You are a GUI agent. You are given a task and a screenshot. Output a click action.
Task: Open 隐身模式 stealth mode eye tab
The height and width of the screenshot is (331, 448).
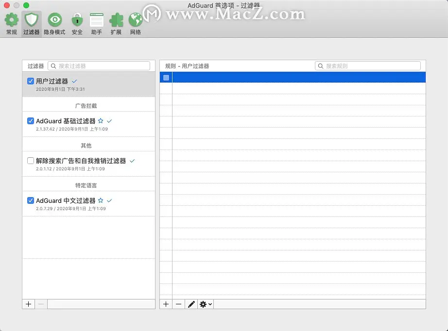54,24
